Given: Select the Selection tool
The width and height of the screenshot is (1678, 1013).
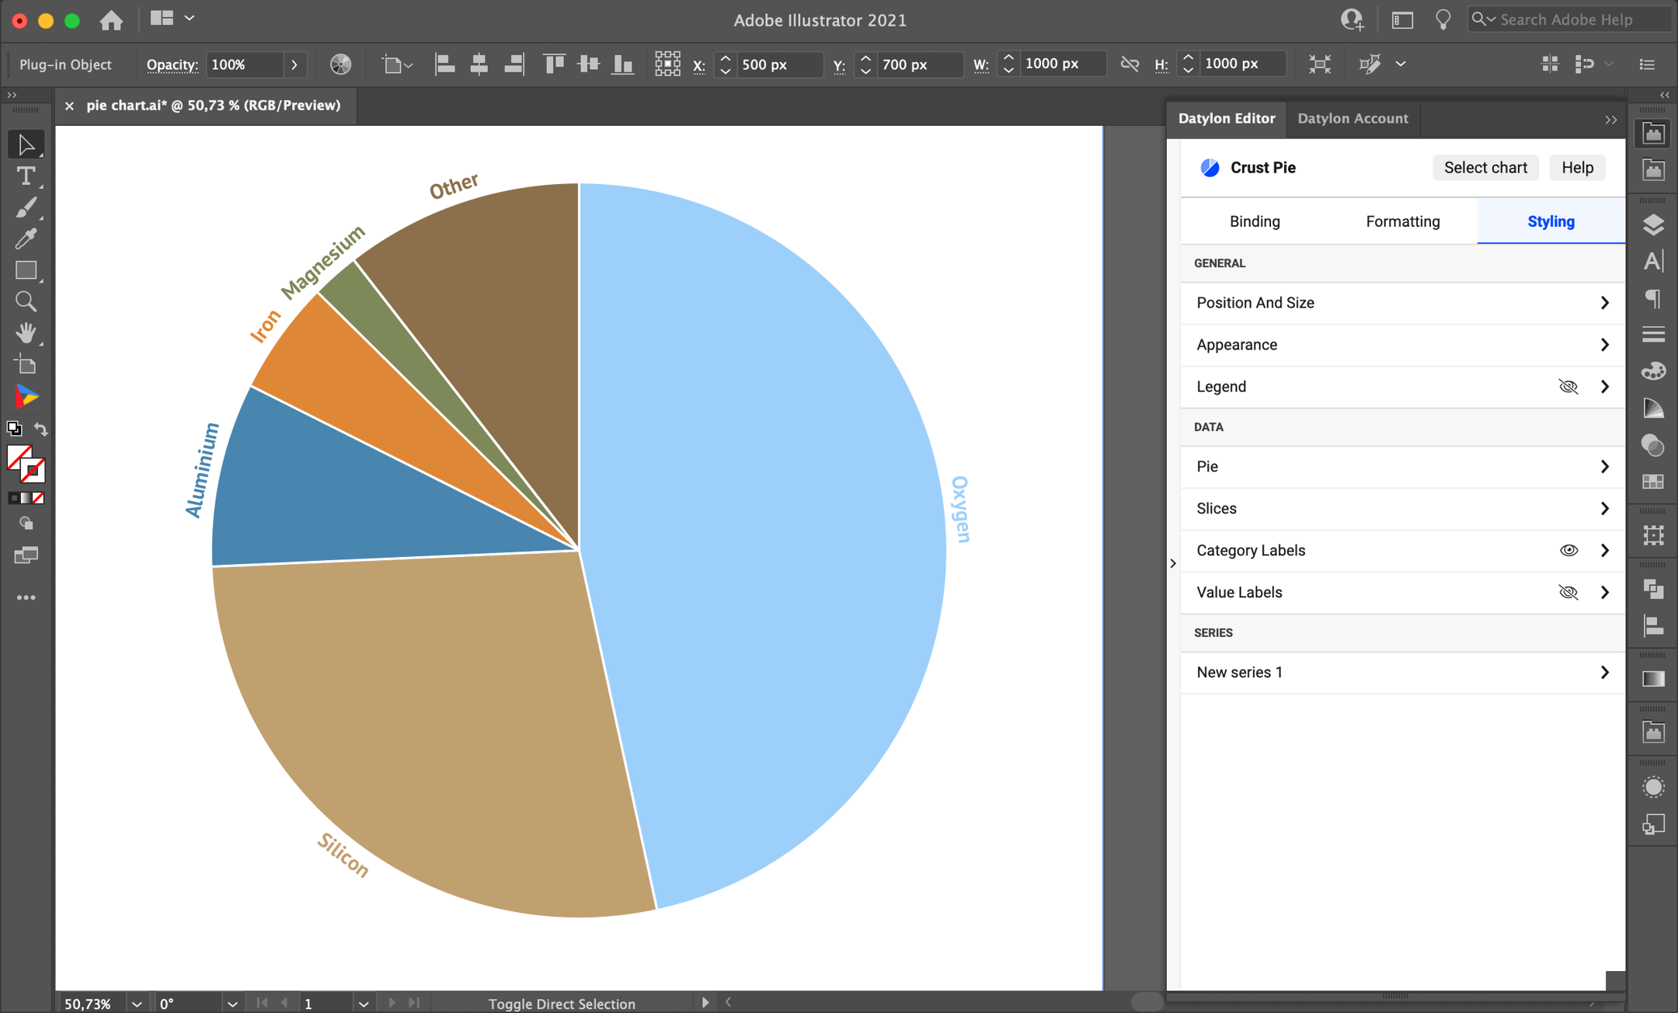Looking at the screenshot, I should [26, 144].
